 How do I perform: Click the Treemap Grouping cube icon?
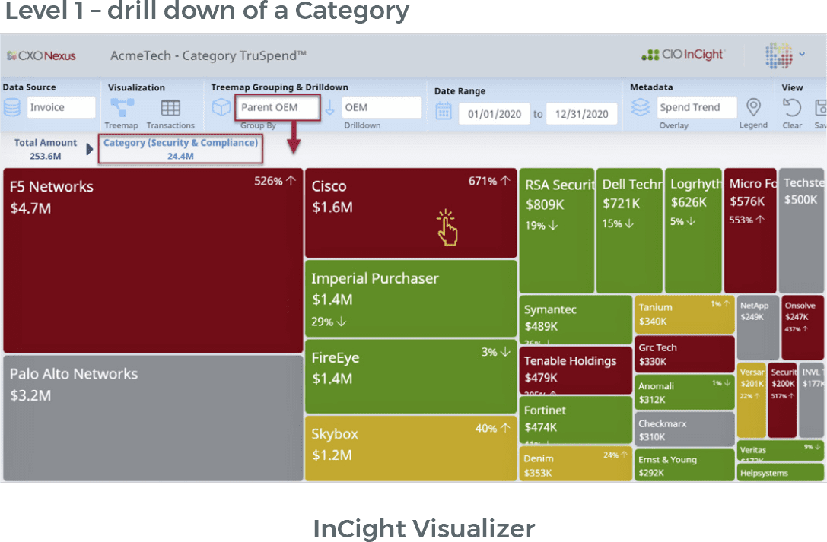(x=221, y=106)
